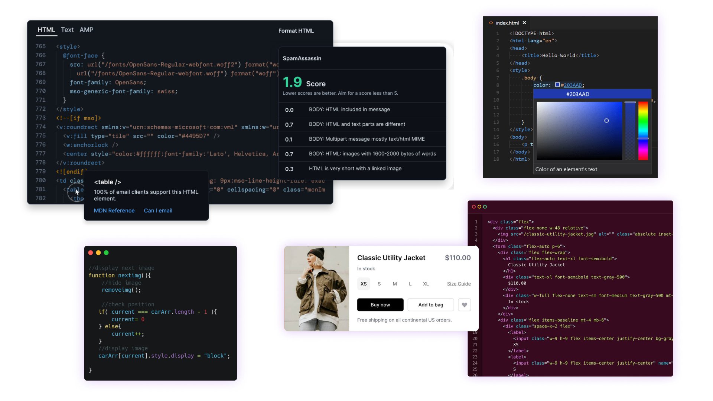713x401 pixels.
Task: Click the green dot on JavaScript window
Action: point(106,252)
